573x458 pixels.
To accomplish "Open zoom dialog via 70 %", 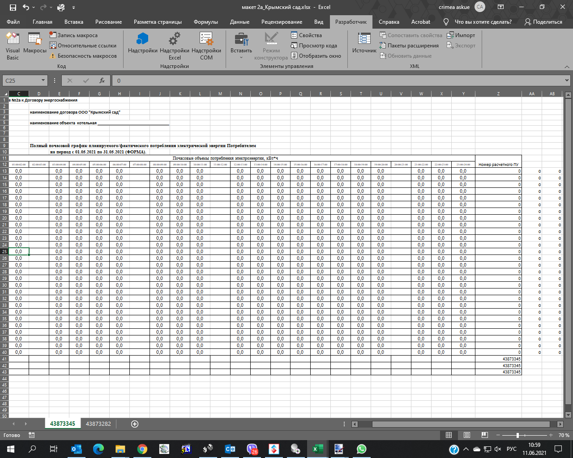I will (x=564, y=435).
